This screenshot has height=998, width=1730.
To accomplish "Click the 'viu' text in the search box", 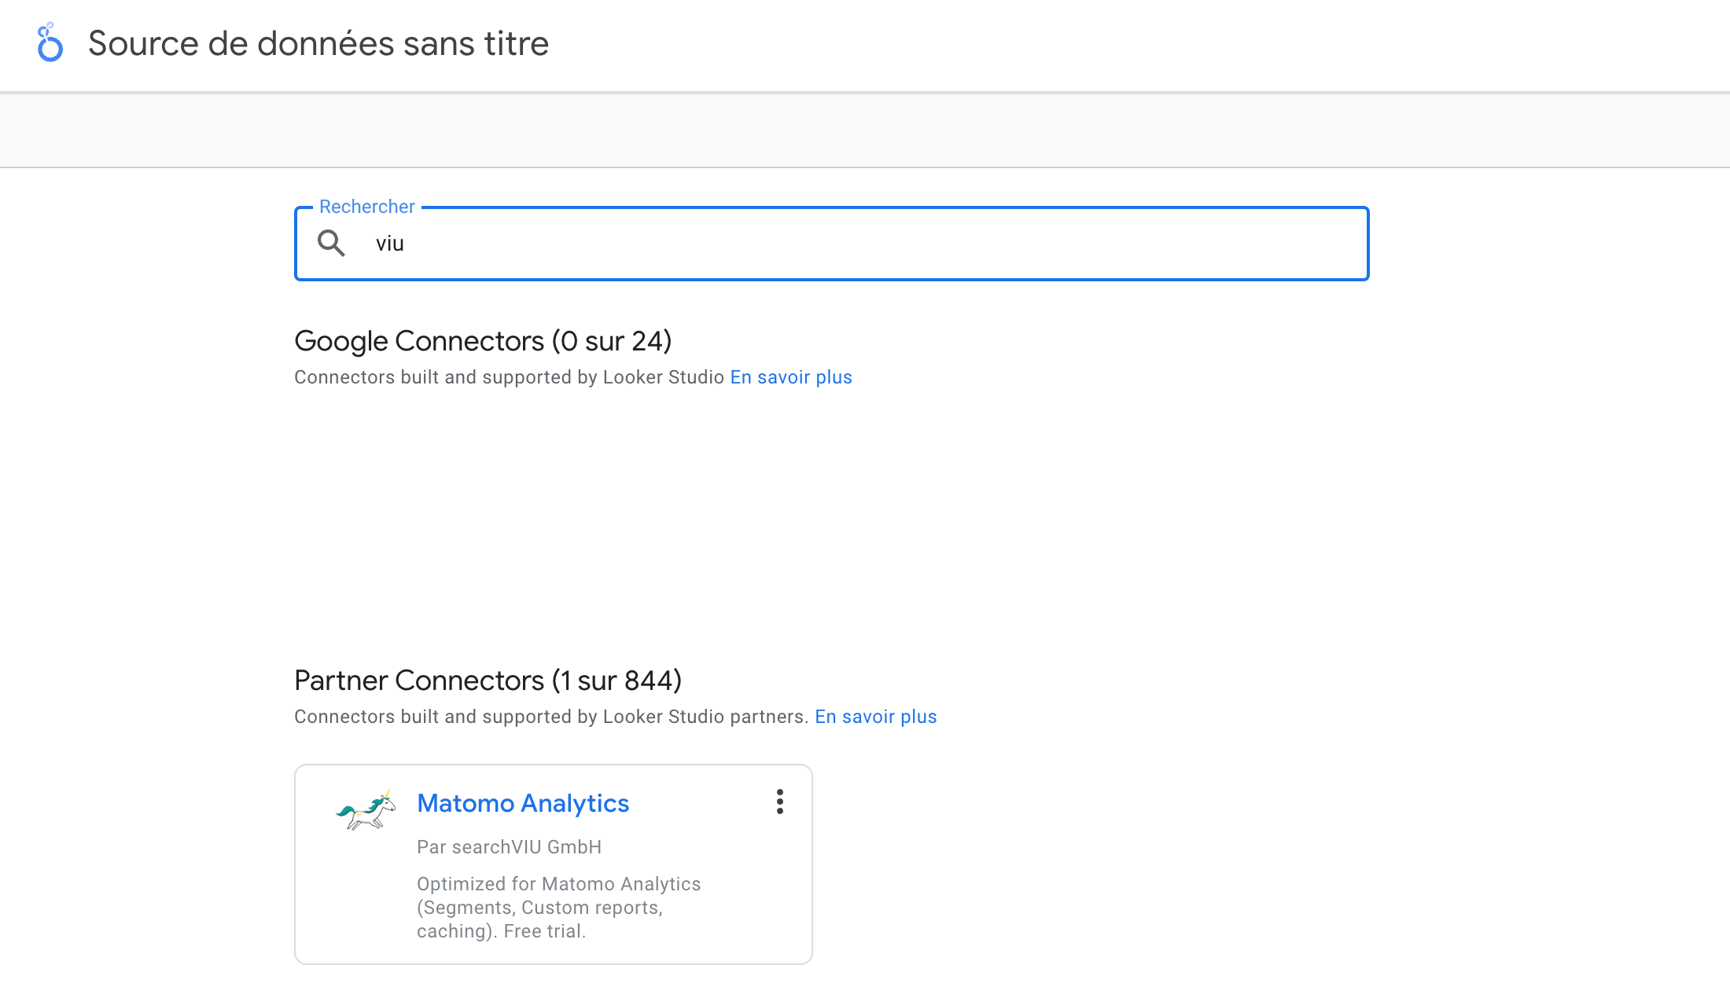I will pyautogui.click(x=389, y=244).
